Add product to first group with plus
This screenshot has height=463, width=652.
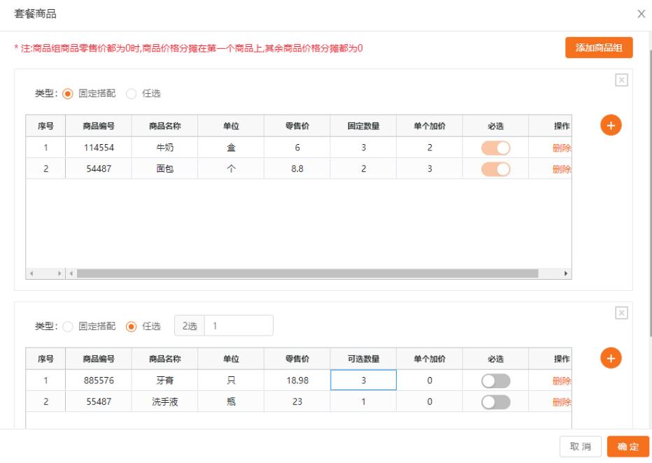[611, 125]
